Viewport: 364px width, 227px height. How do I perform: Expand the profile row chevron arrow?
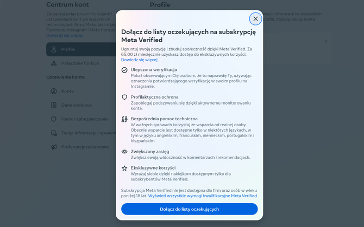(x=326, y=41)
